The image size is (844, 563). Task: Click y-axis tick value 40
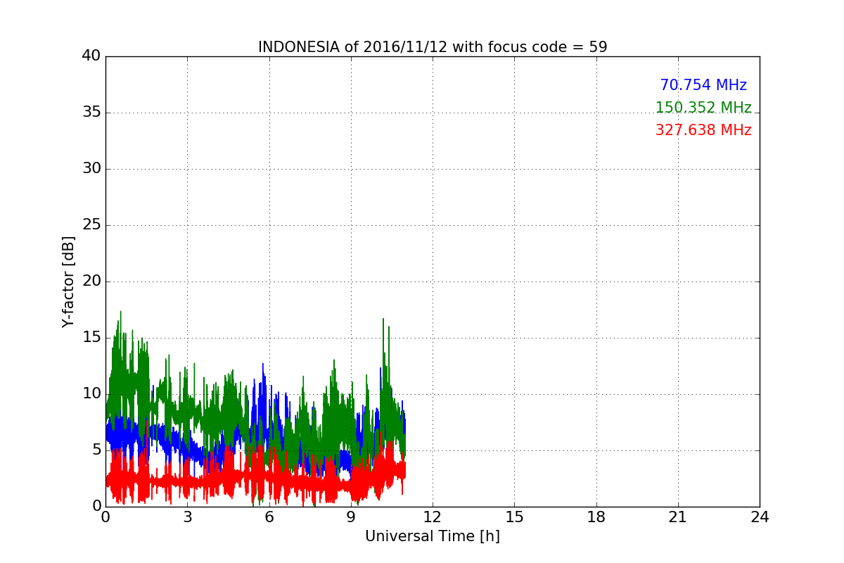tap(91, 56)
